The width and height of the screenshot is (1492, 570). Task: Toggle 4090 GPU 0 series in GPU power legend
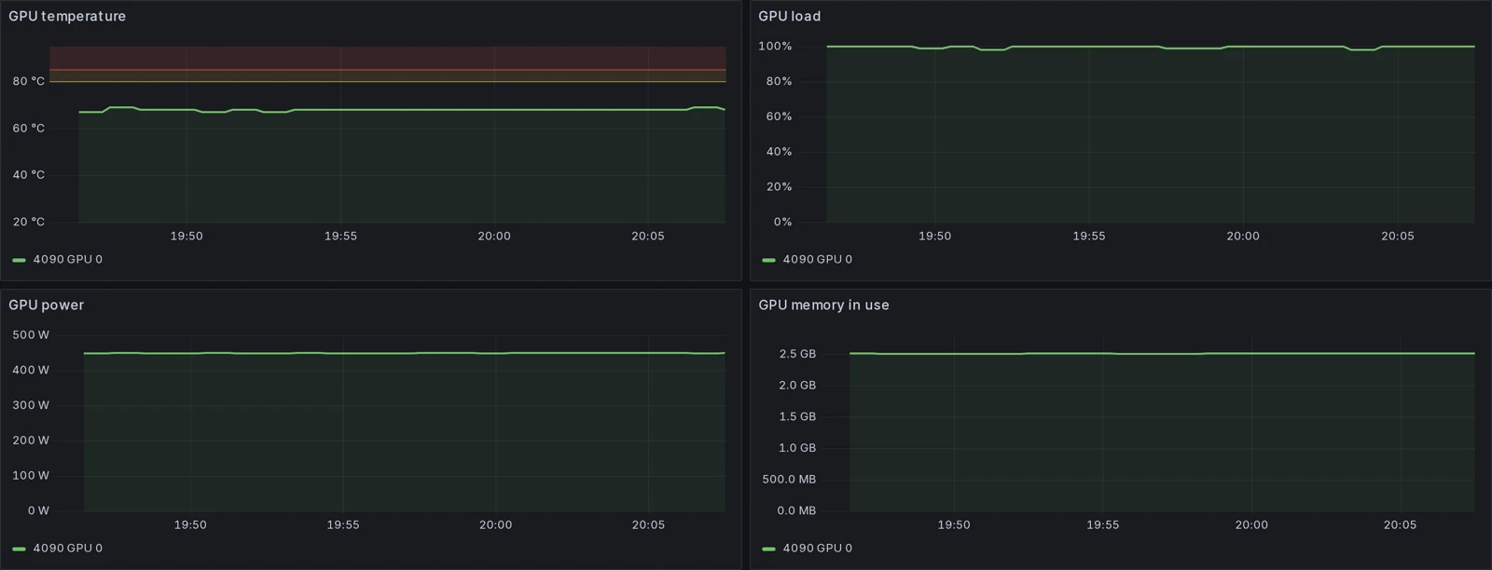pyautogui.click(x=67, y=549)
